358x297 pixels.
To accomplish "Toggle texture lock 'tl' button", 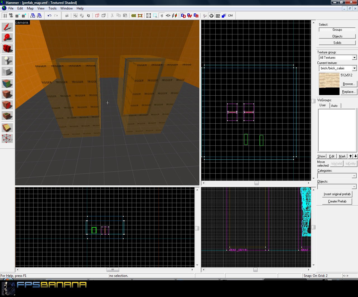I will (x=162, y=16).
